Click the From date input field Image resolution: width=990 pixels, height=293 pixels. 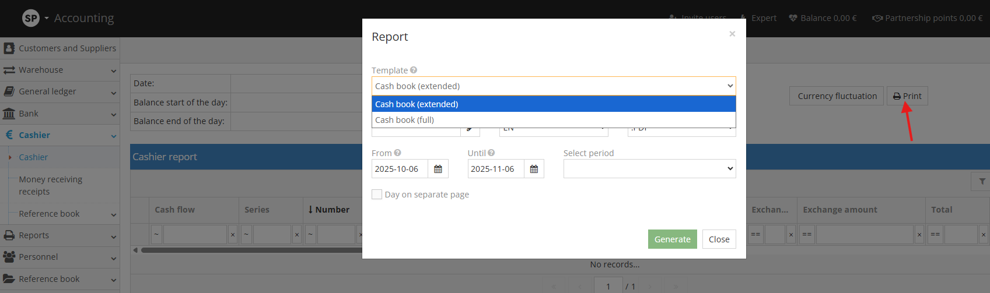point(400,169)
